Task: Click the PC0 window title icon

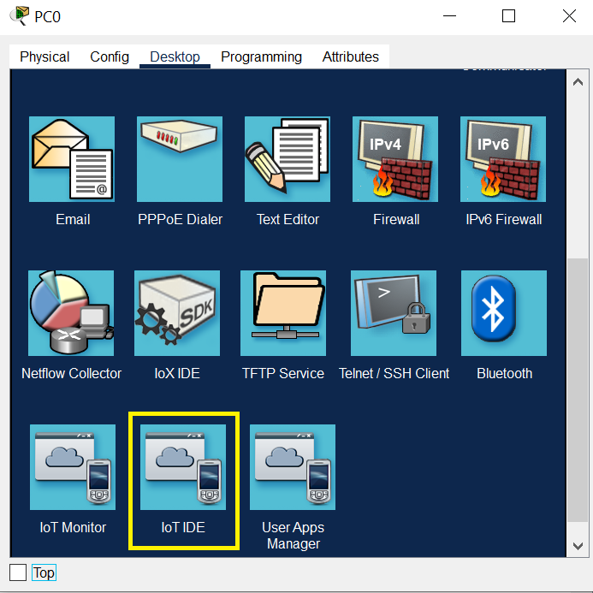Action: (20, 15)
